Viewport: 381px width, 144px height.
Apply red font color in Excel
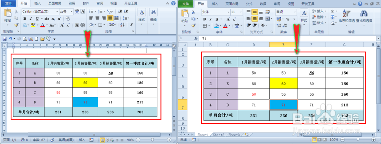(225, 25)
